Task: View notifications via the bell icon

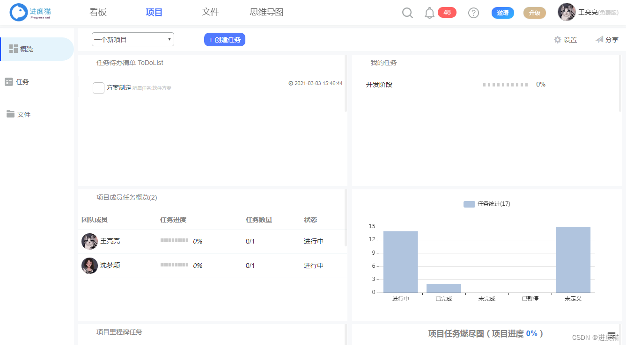Action: (x=429, y=13)
